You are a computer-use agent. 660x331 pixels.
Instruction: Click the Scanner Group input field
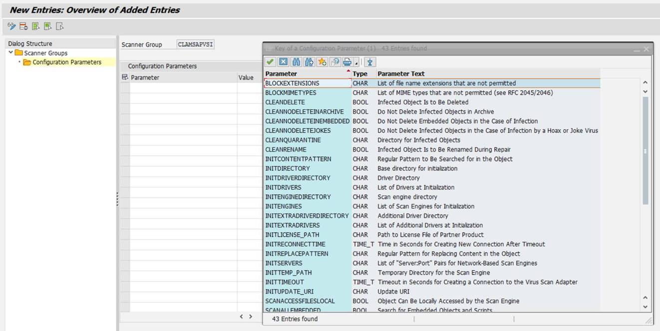click(195, 44)
